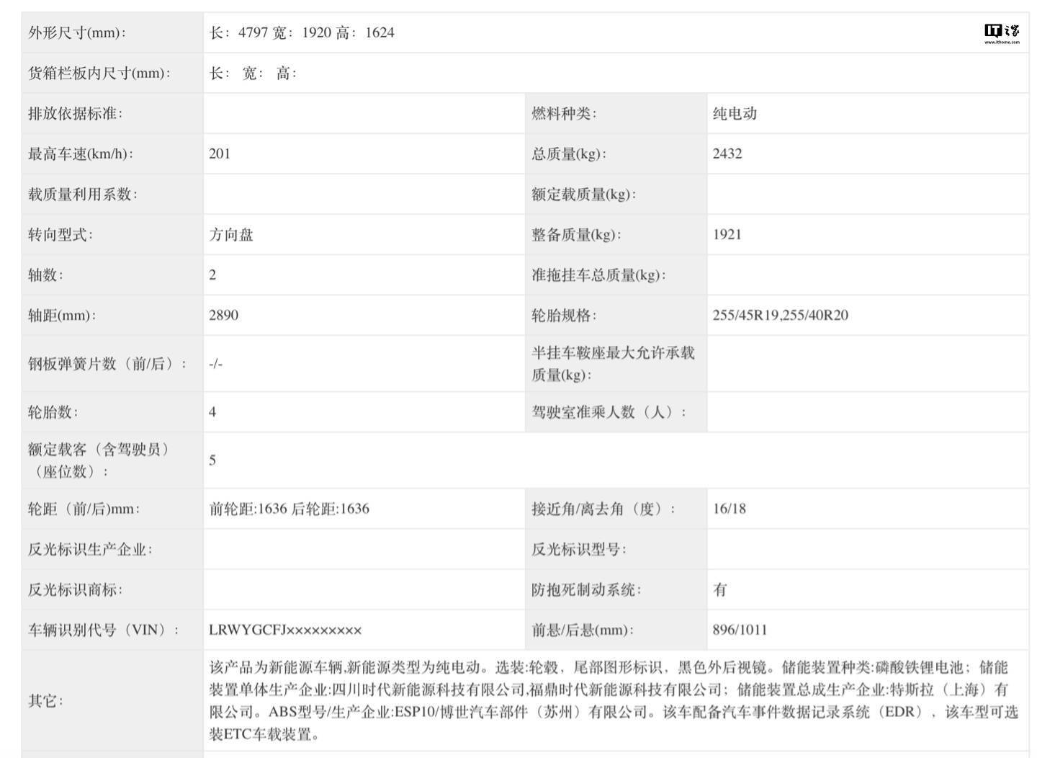Image resolution: width=1037 pixels, height=758 pixels.
Task: Click the label 反光标识生产企业:
Action: pyautogui.click(x=90, y=549)
